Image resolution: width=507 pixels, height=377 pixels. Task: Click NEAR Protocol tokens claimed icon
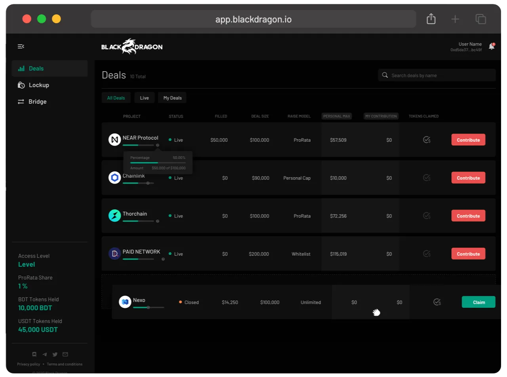tap(427, 140)
